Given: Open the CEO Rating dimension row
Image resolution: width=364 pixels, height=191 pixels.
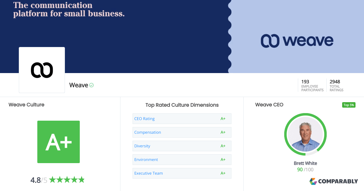Looking at the screenshot, I should (x=182, y=119).
